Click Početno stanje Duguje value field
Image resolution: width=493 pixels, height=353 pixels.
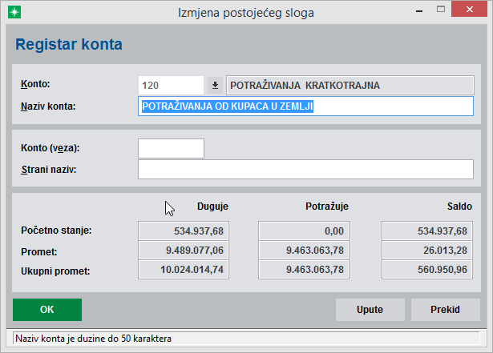point(184,231)
